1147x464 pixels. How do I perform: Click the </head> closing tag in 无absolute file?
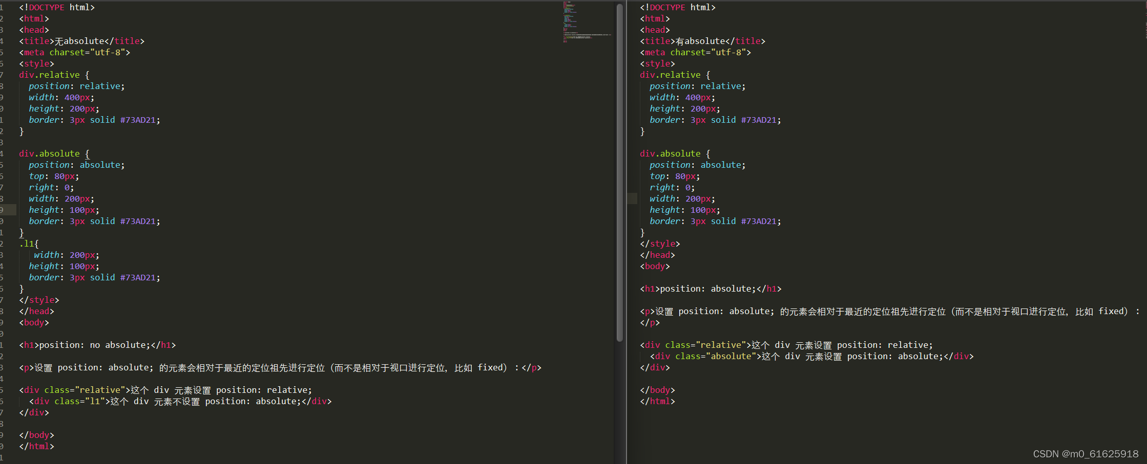(36, 311)
